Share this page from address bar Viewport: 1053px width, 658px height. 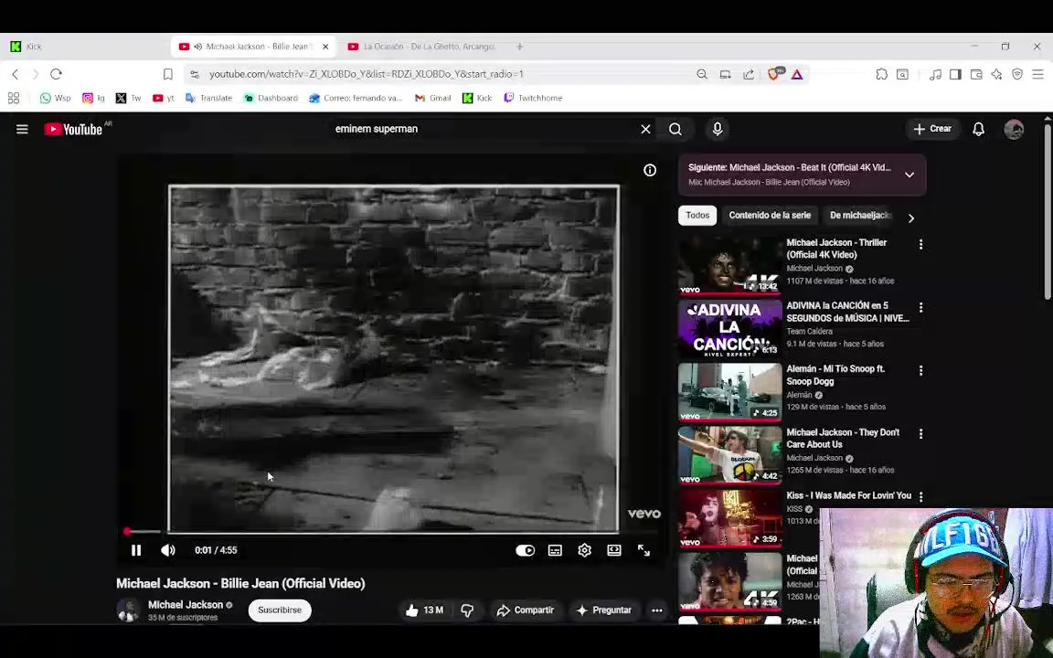(749, 74)
